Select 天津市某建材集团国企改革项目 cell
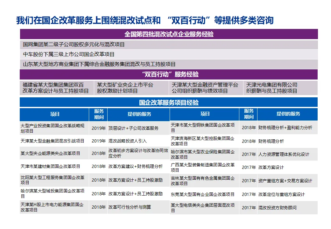331x229 pixels. click(54, 166)
